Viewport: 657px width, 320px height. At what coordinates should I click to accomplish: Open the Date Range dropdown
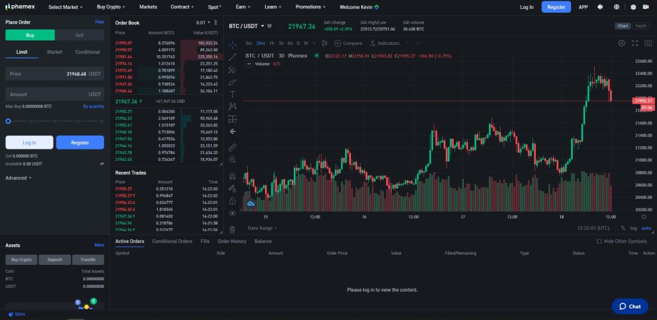point(262,228)
